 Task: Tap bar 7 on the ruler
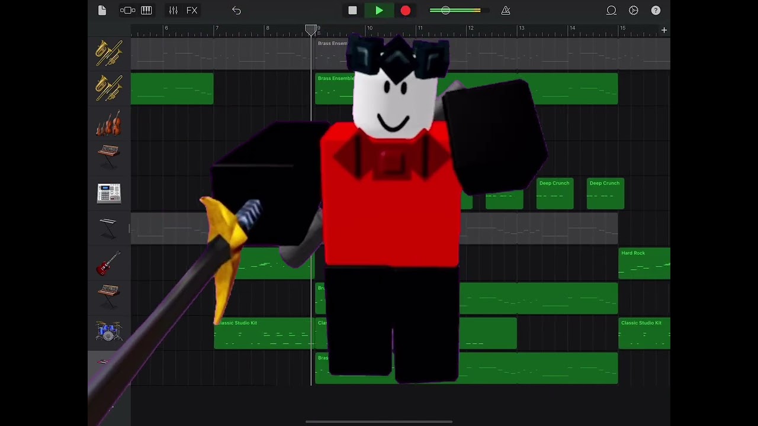coord(217,28)
